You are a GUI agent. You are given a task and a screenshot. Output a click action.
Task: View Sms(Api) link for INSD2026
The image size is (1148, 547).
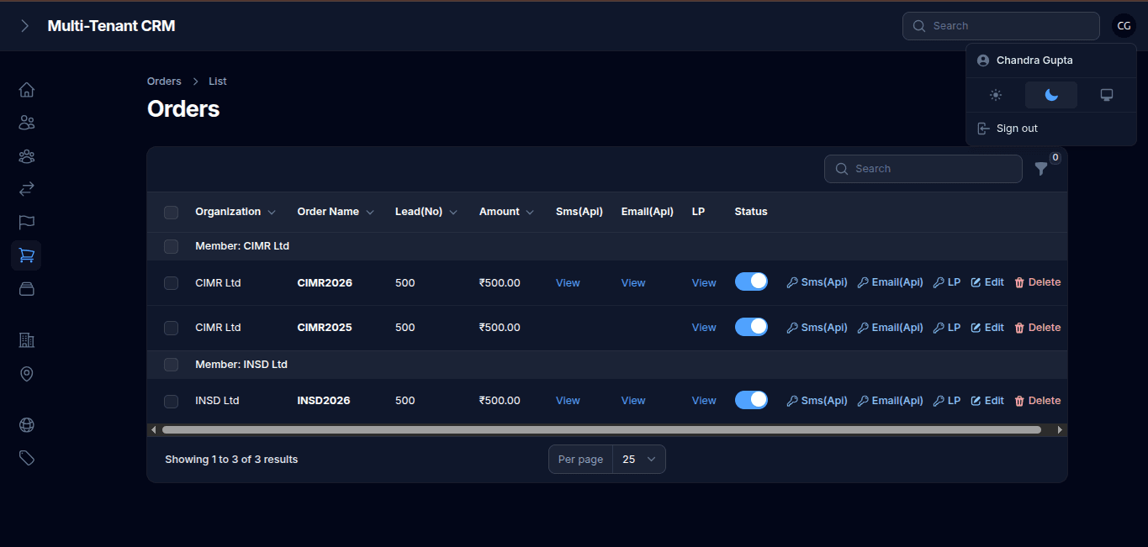point(568,401)
